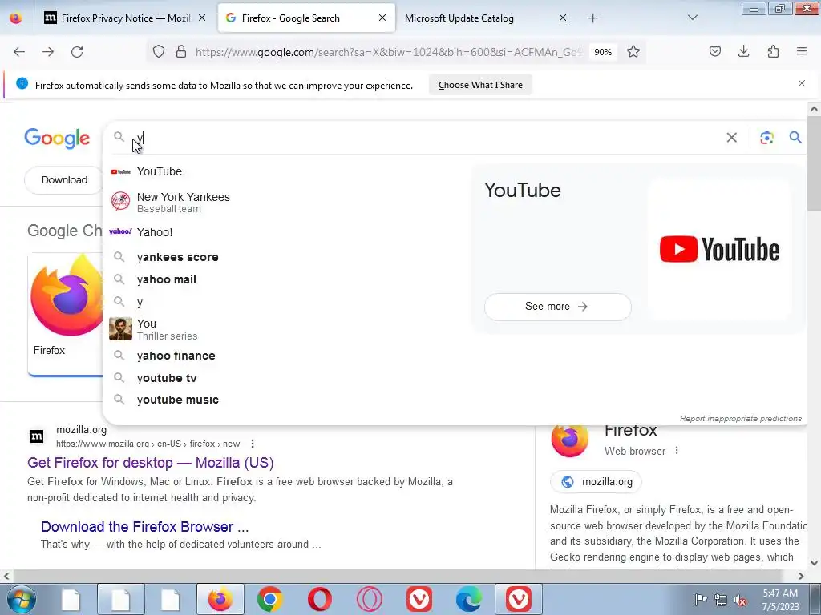Click the URL address bar
Viewport: 821px width, 615px height.
pos(387,52)
